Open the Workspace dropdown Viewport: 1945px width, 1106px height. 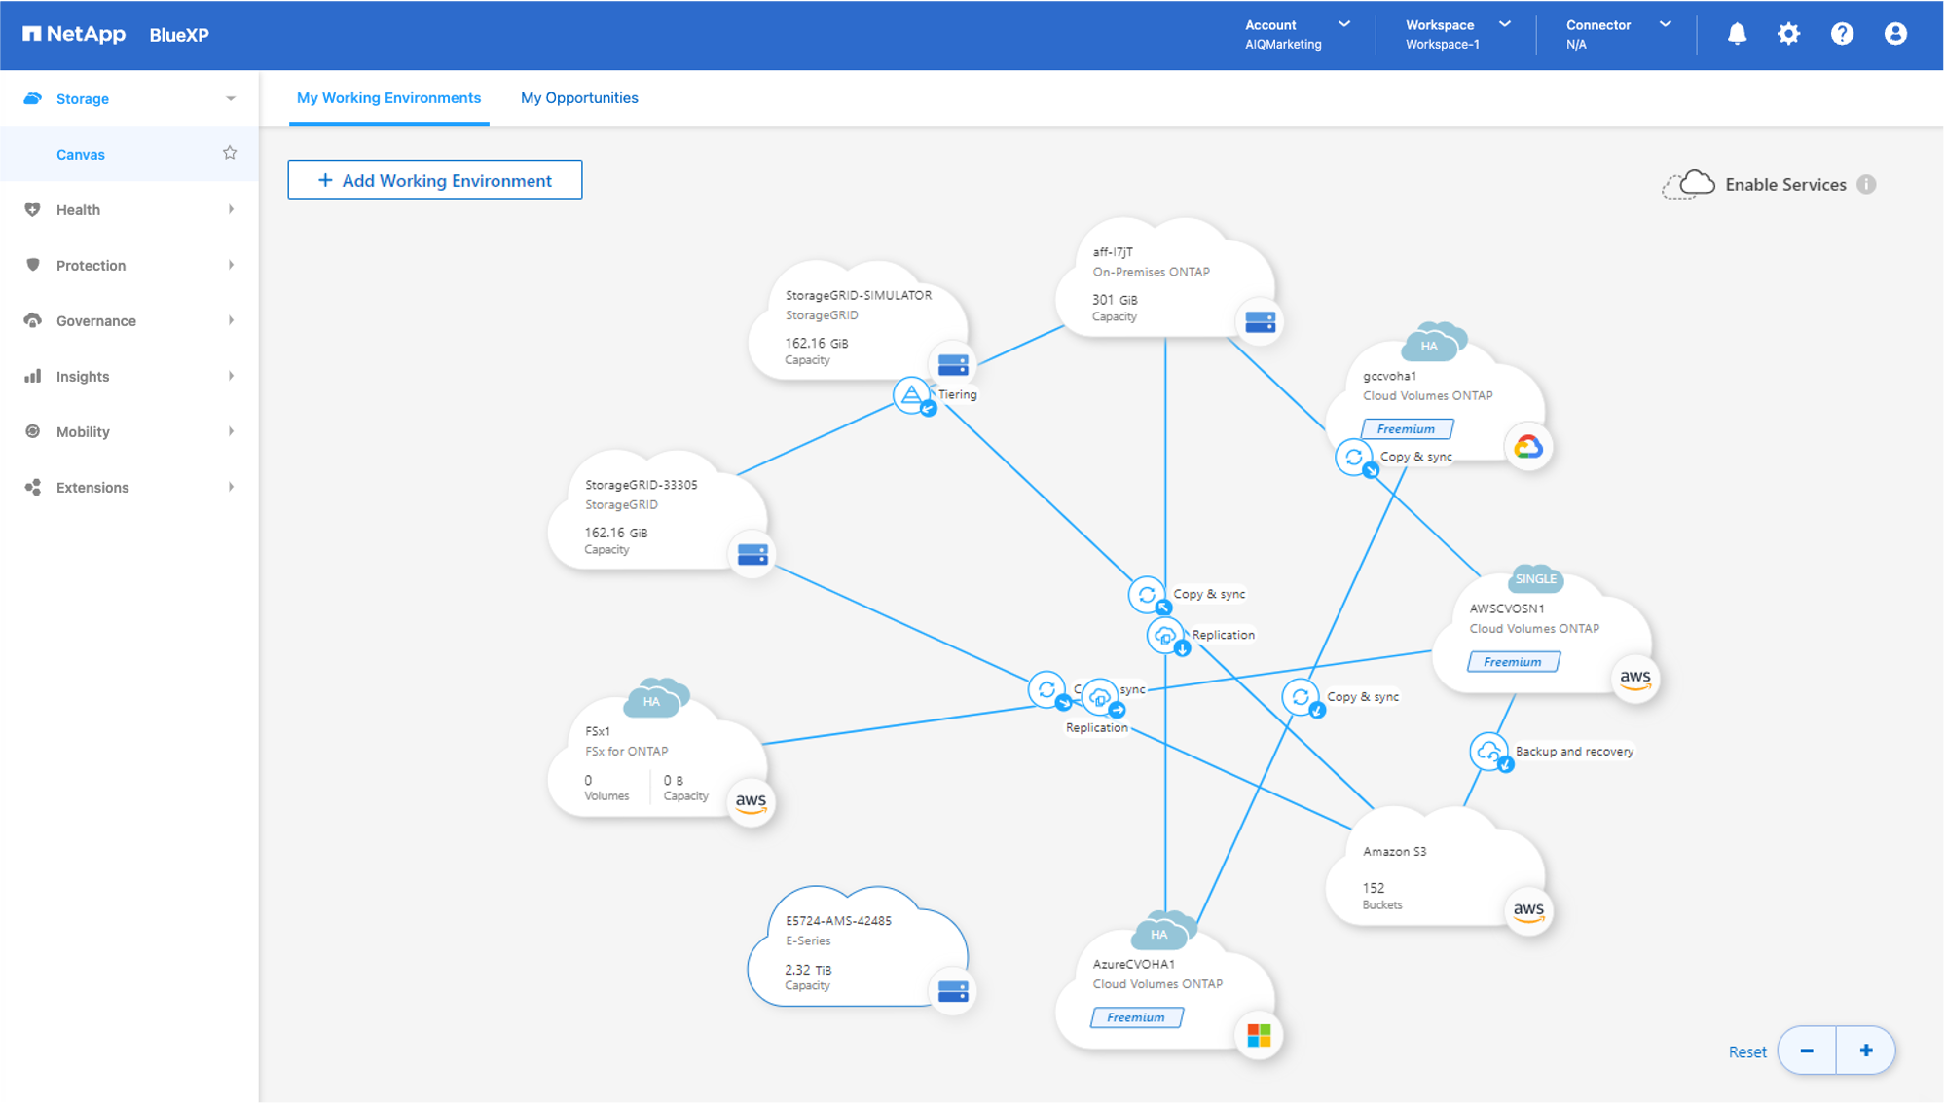tap(1457, 34)
